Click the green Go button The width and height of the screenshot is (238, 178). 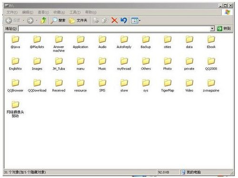pos(224,29)
